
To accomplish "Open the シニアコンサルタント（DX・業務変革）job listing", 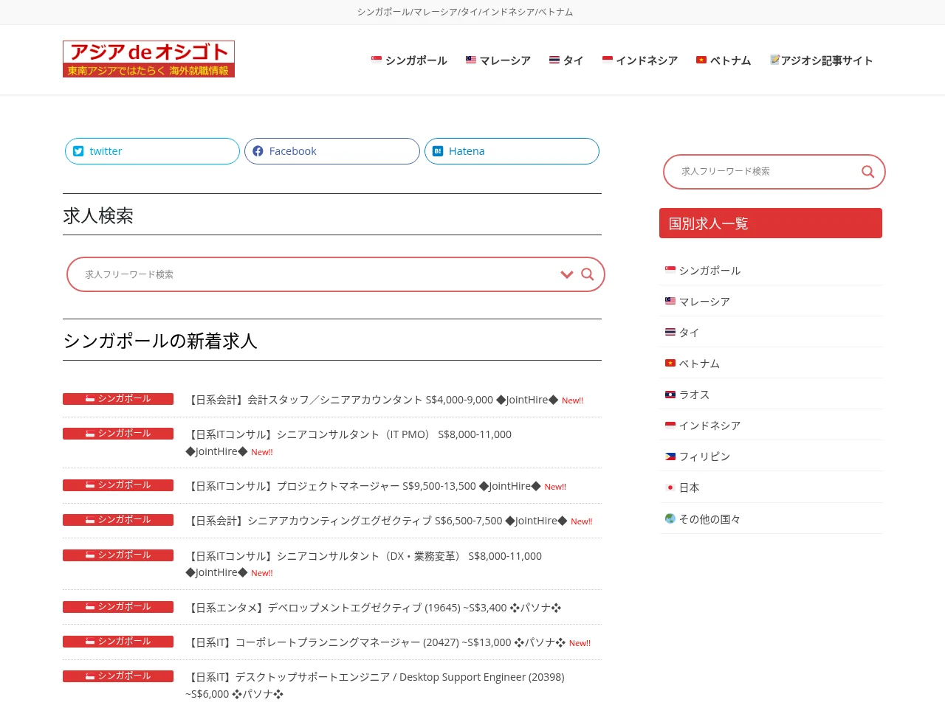I will [x=363, y=564].
